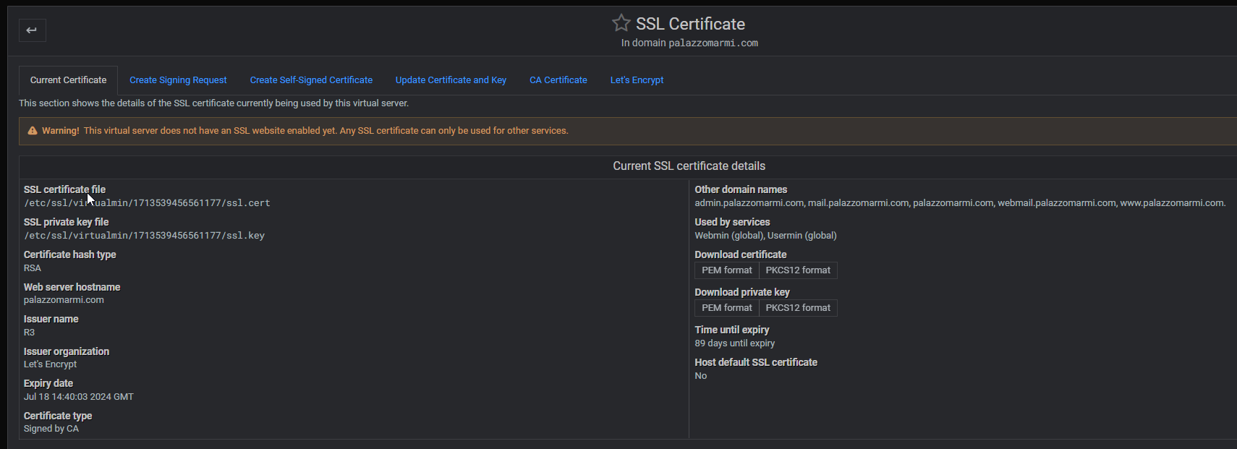
Task: Click the 89 days until expiry text
Action: click(734, 343)
